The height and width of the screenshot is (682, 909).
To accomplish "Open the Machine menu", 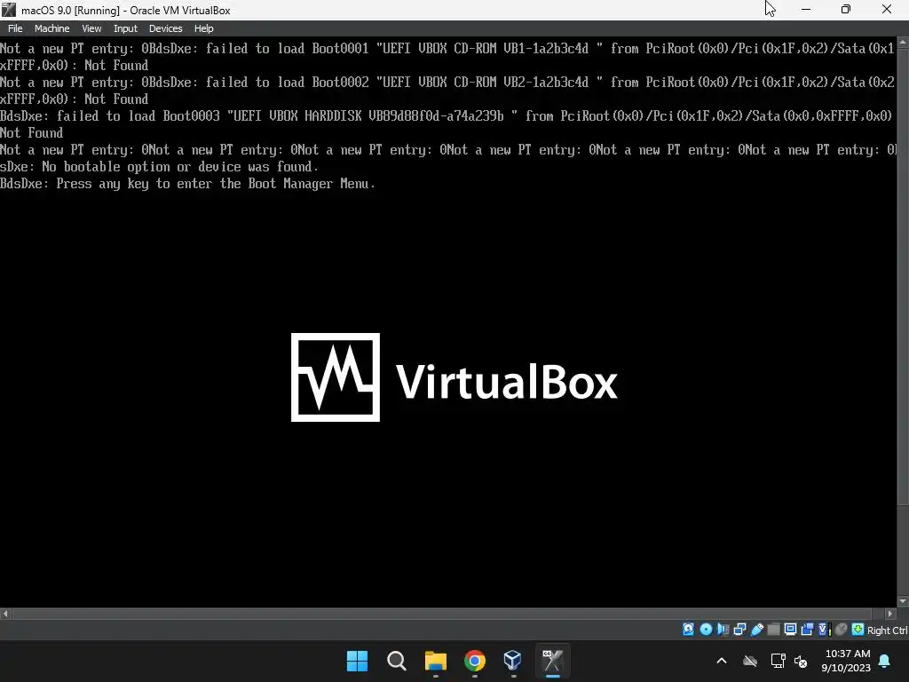I will [x=51, y=28].
